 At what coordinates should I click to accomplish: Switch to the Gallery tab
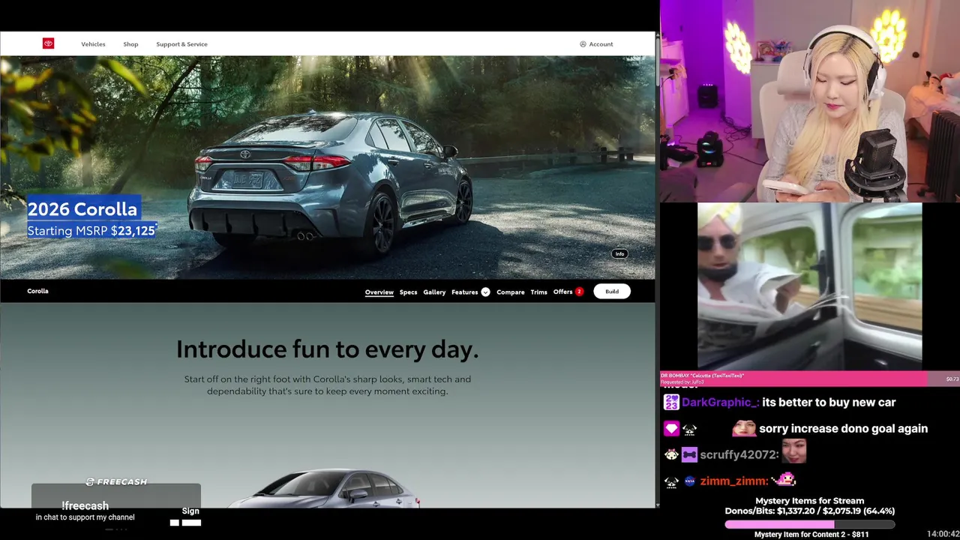coord(434,292)
